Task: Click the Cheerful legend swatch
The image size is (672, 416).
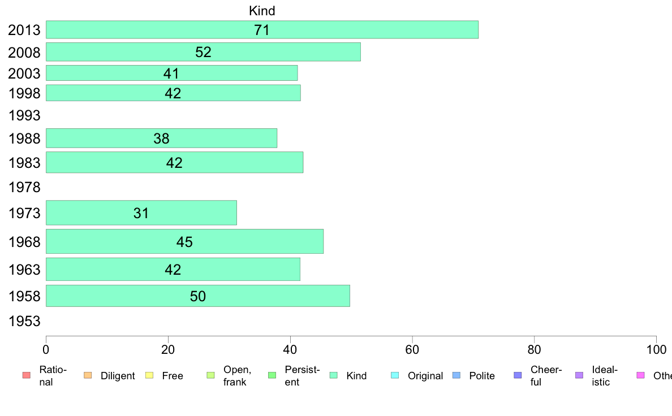Action: (518, 375)
